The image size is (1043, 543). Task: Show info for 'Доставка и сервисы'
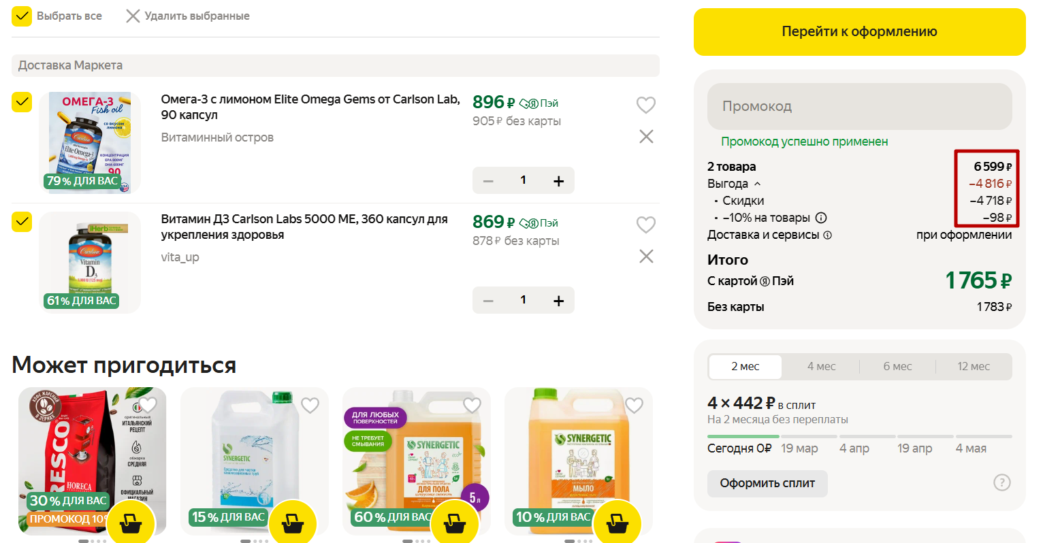(828, 235)
